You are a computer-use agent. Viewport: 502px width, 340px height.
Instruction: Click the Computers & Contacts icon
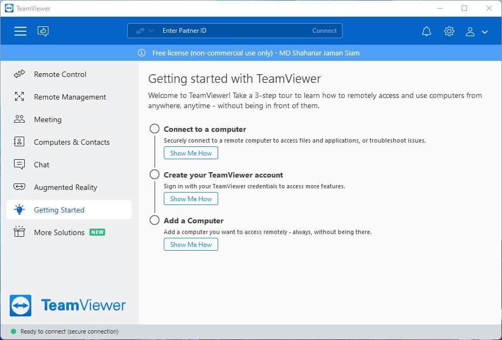(x=19, y=141)
